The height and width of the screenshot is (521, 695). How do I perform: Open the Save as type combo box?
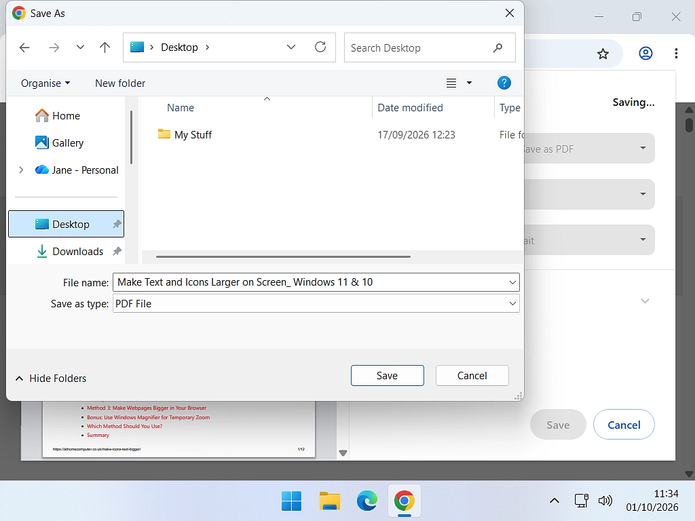[316, 303]
